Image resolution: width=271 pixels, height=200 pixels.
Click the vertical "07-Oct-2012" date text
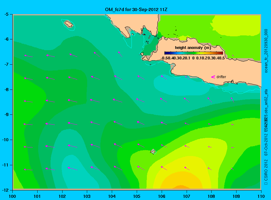[x=266, y=144]
